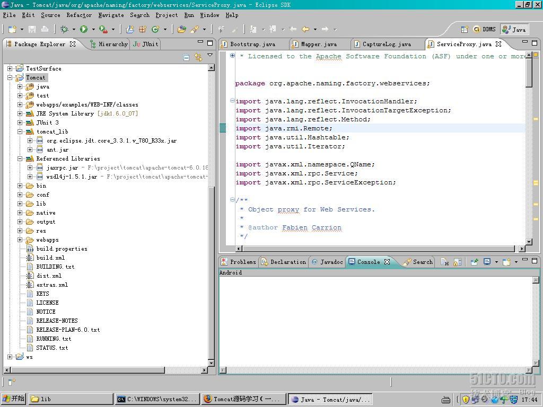Image resolution: width=543 pixels, height=407 pixels.
Task: Switch to the Mapper.java editor tab
Action: coord(319,44)
